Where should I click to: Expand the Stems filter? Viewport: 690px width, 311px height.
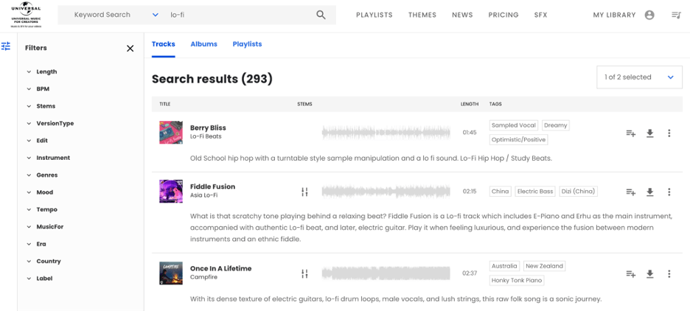pos(41,106)
